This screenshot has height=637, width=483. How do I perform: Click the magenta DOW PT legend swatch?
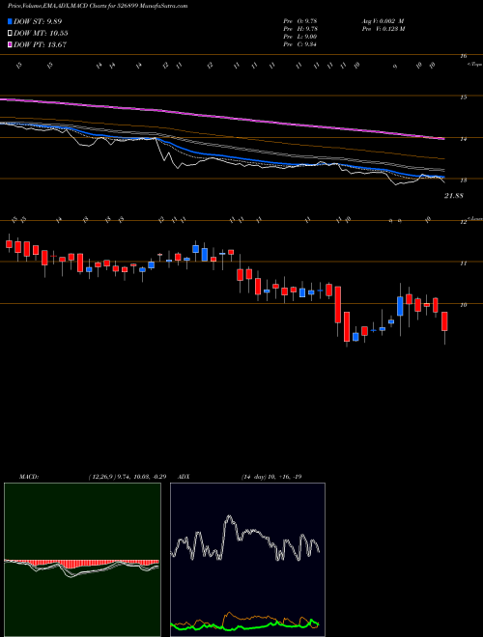[x=11, y=44]
